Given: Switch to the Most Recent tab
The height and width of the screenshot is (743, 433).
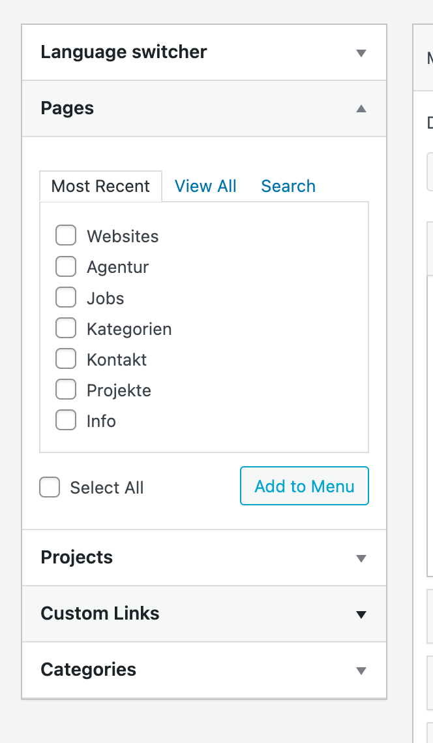Looking at the screenshot, I should point(100,187).
